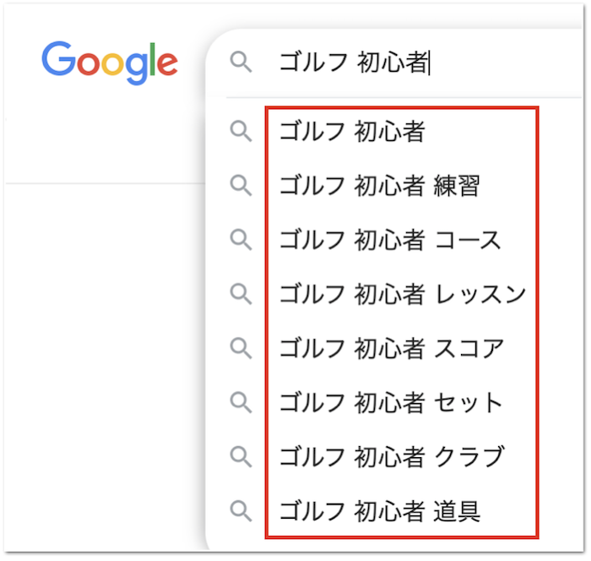Screen dimensions: 591x561
Task: Click the search icon next to ゴルフ 初心者 コース
Action: [241, 240]
